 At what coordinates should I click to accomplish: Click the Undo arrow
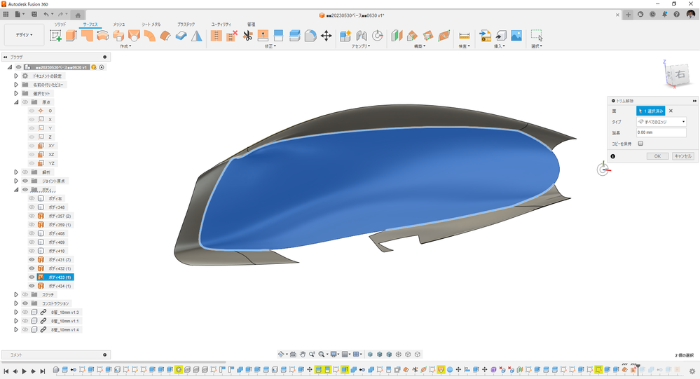(x=46, y=14)
